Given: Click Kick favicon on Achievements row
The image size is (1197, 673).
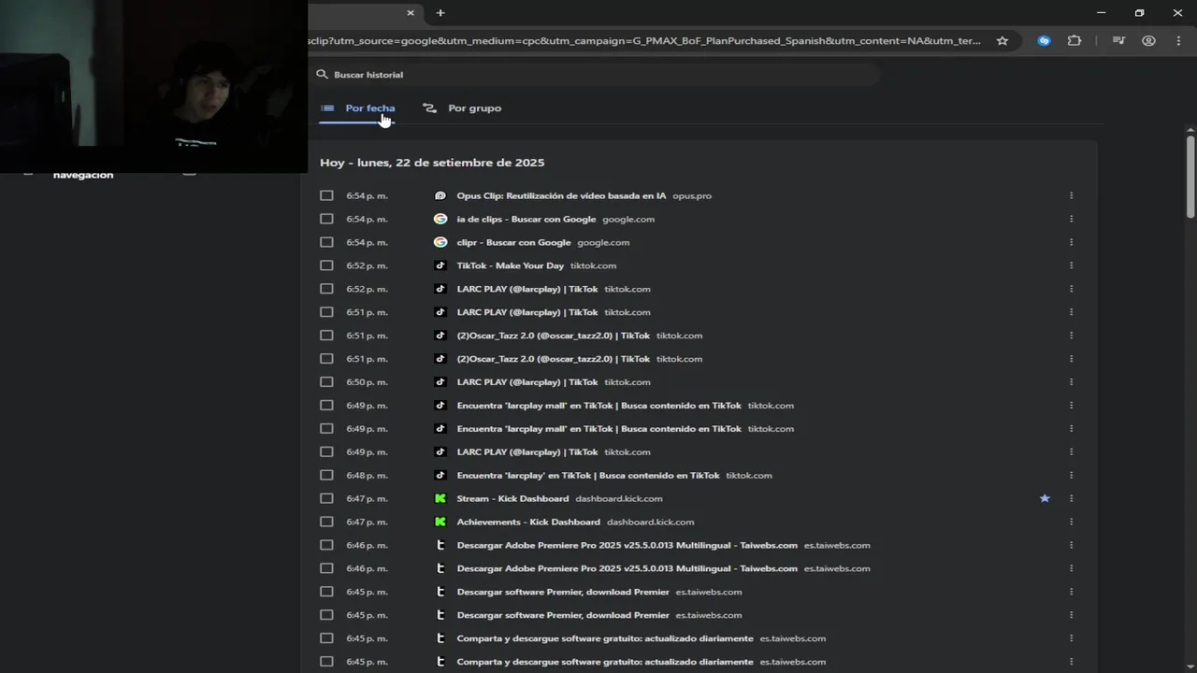Looking at the screenshot, I should coord(440,522).
